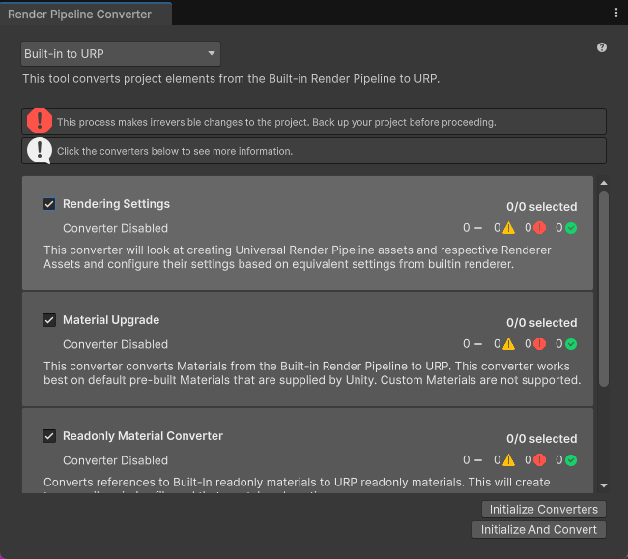Viewport: 628px width, 559px height.
Task: Expand the Material Upgrade converter entry
Action: coord(111,320)
